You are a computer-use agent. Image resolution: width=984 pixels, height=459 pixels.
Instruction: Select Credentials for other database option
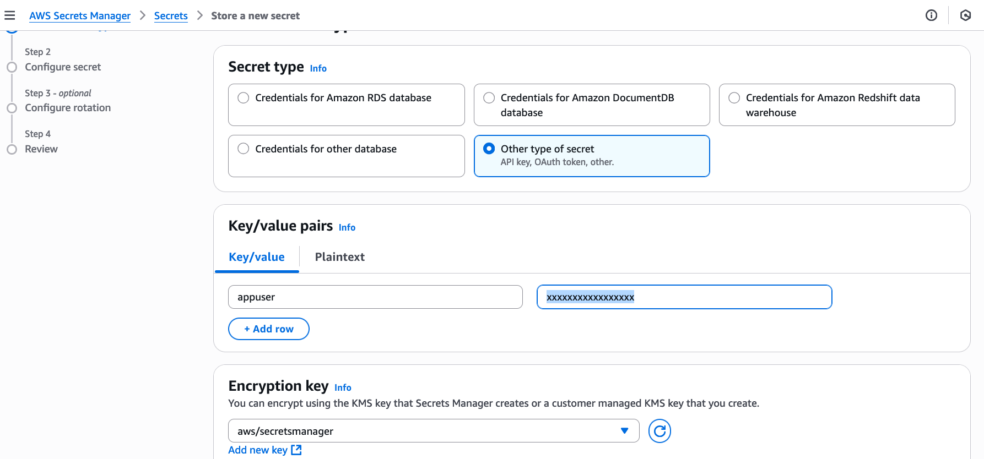pyautogui.click(x=244, y=149)
